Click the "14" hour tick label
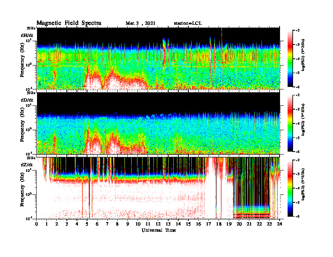Image resolution: width=333 pixels, height=257 pixels. point(178,224)
